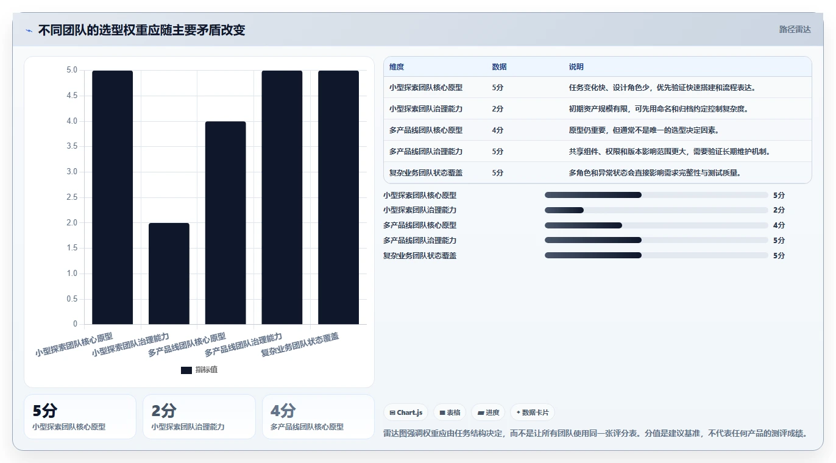Select the 表格 chip

pyautogui.click(x=450, y=412)
